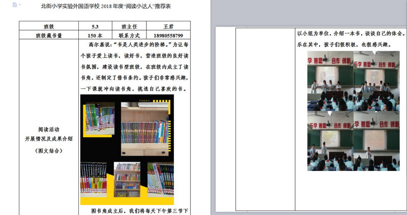407x215 pixels.
Task: Click the 150本 book count cell
Action: tap(95, 36)
